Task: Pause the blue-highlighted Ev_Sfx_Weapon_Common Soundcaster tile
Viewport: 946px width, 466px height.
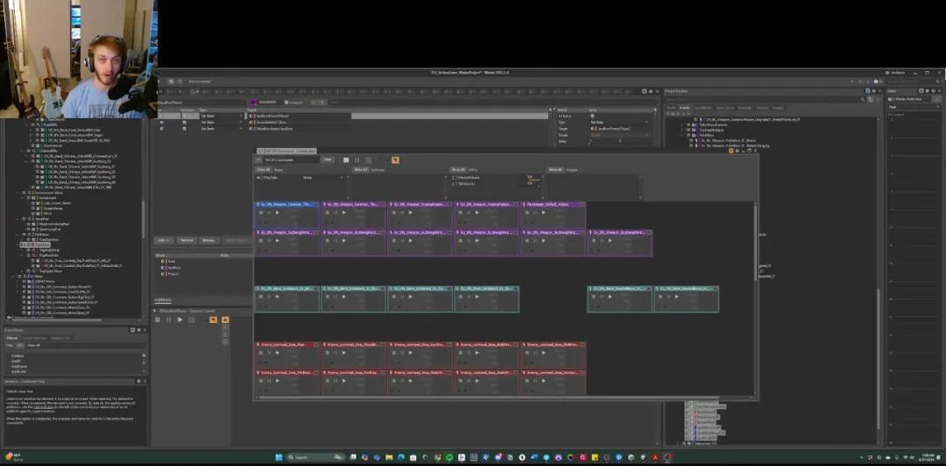Action: (269, 213)
